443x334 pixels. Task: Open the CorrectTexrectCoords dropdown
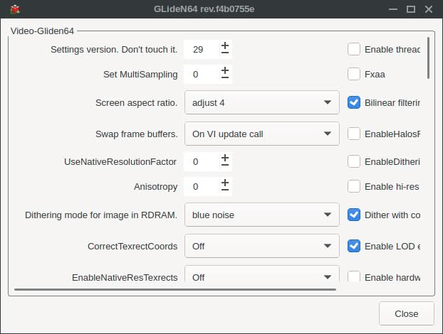click(x=261, y=246)
